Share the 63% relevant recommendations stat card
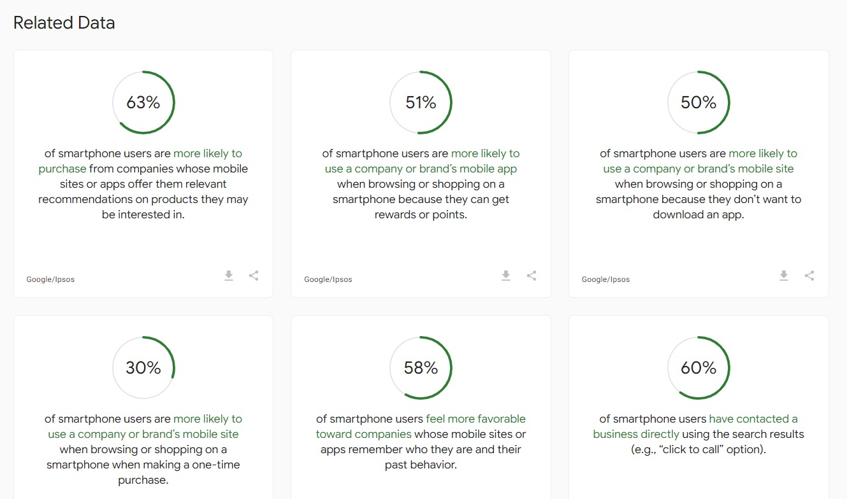The width and height of the screenshot is (847, 499). point(254,276)
